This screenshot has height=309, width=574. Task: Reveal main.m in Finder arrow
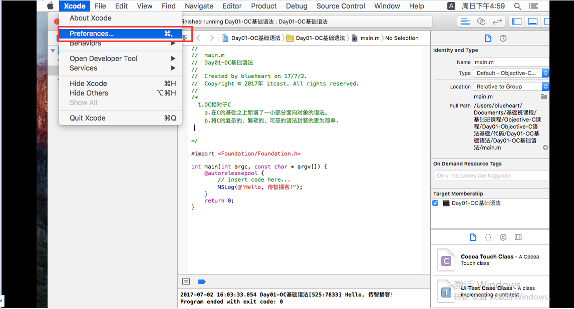(x=545, y=147)
